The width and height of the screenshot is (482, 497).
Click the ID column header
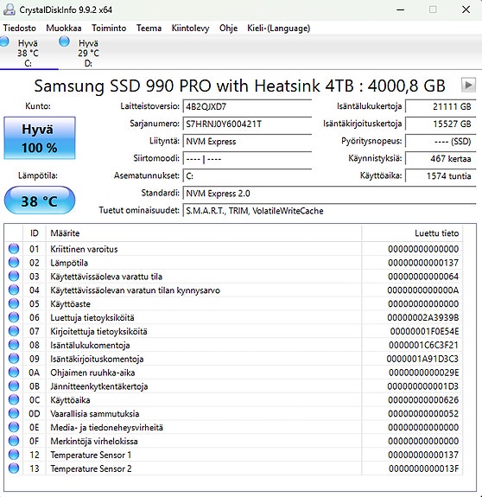(35, 233)
